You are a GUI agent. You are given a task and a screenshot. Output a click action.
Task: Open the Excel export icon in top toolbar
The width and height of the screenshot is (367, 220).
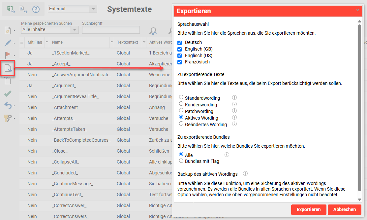pyautogui.click(x=11, y=9)
